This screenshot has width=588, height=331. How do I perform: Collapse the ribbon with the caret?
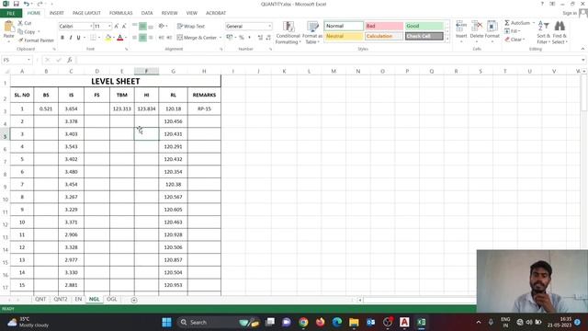click(582, 49)
